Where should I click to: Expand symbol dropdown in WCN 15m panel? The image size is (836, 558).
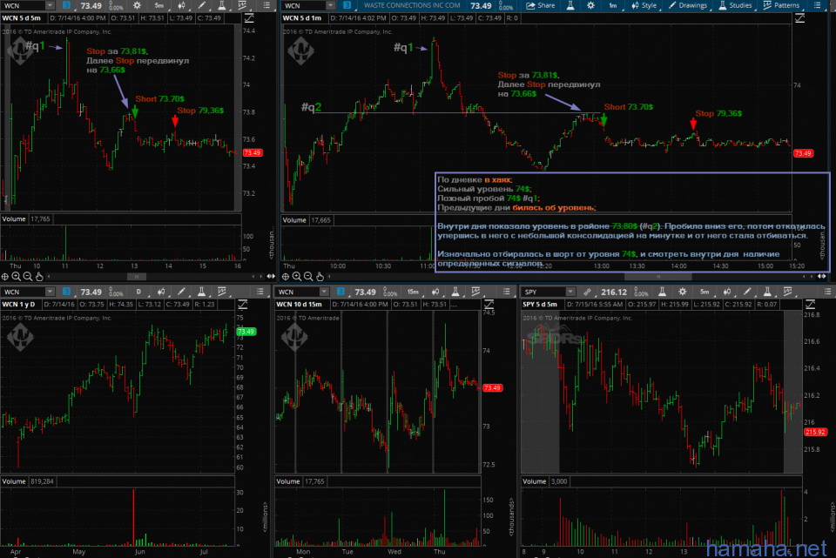click(324, 292)
